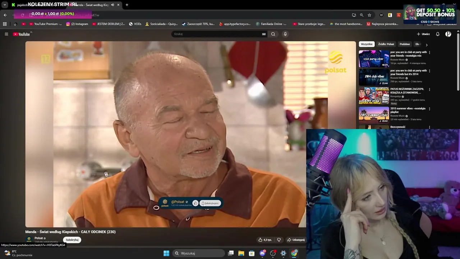This screenshot has height=259, width=460.
Task: Open the Chrome icon in the taskbar
Action: [294, 253]
